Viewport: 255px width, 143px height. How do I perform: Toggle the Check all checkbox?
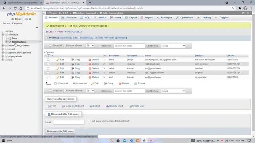55,83
